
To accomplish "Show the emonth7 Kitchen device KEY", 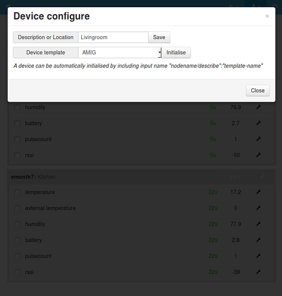I will (x=235, y=177).
